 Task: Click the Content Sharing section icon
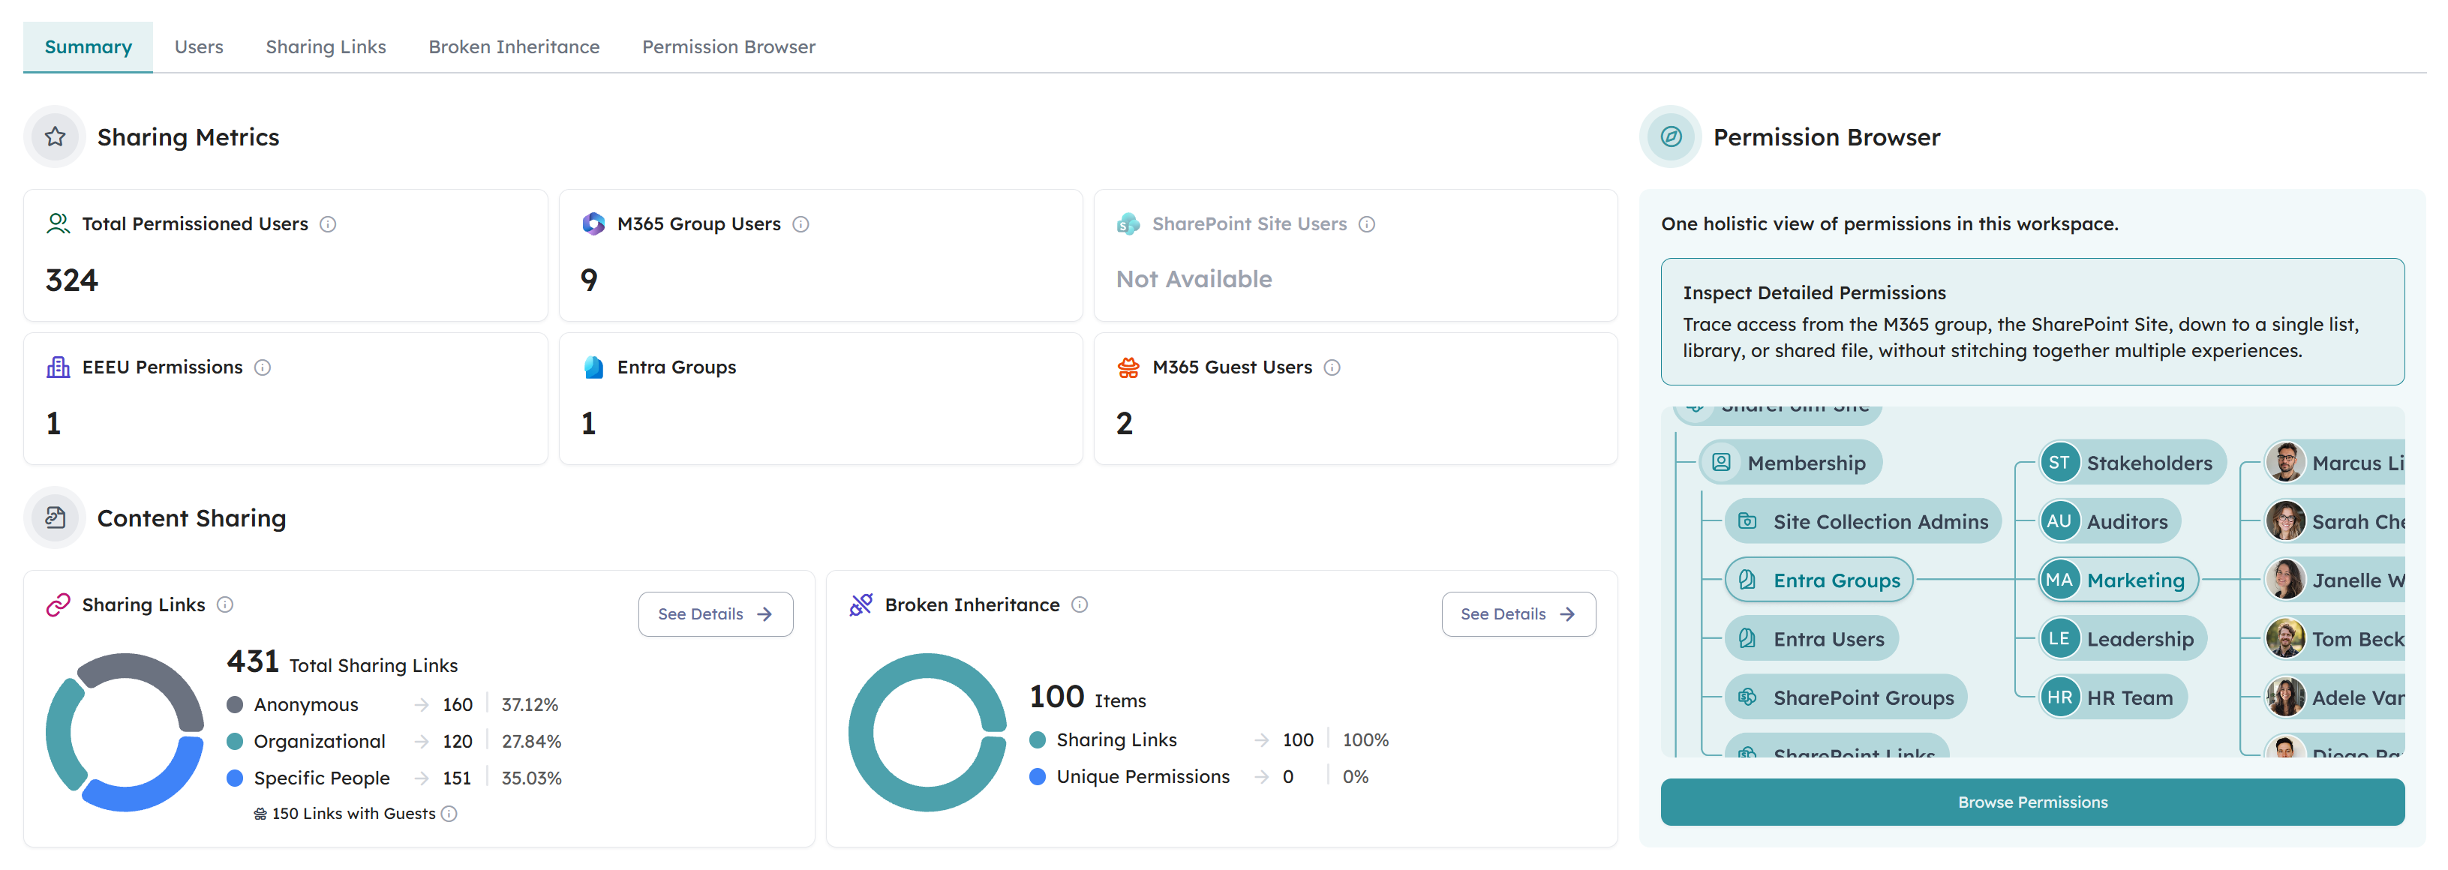coord(55,517)
